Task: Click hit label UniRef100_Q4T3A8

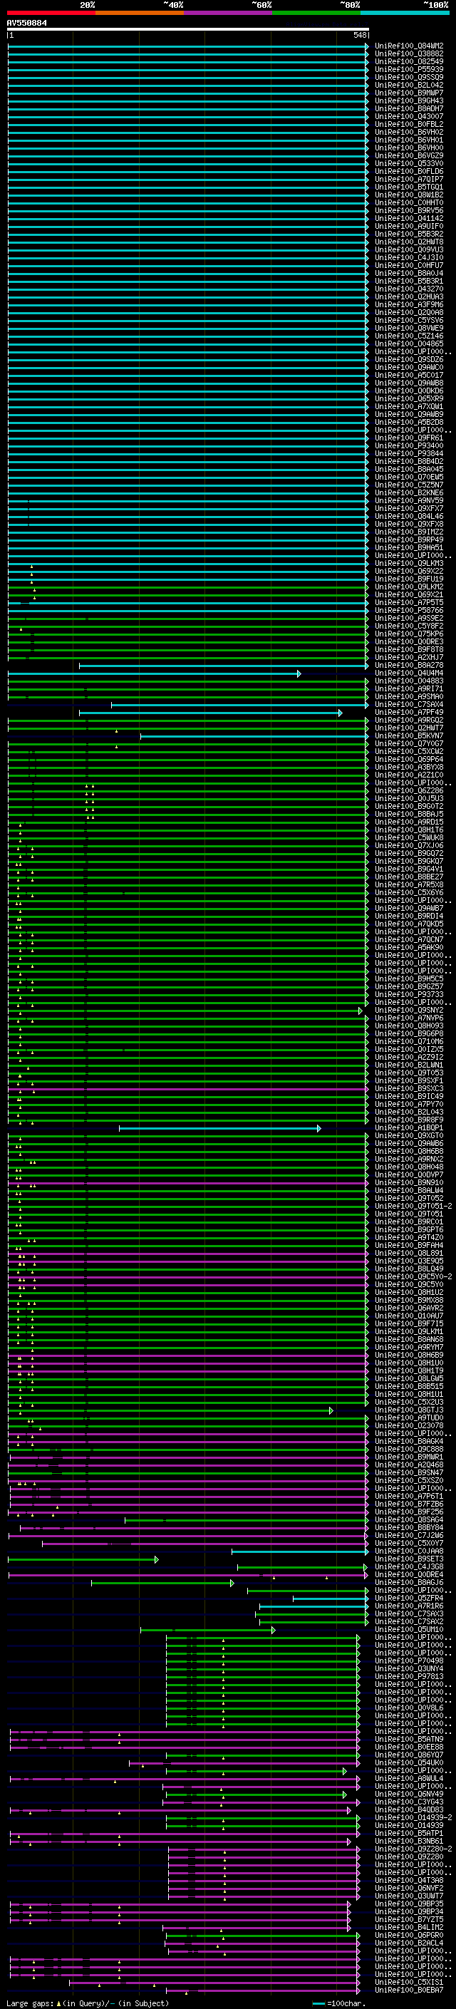Action: pyautogui.click(x=409, y=1879)
